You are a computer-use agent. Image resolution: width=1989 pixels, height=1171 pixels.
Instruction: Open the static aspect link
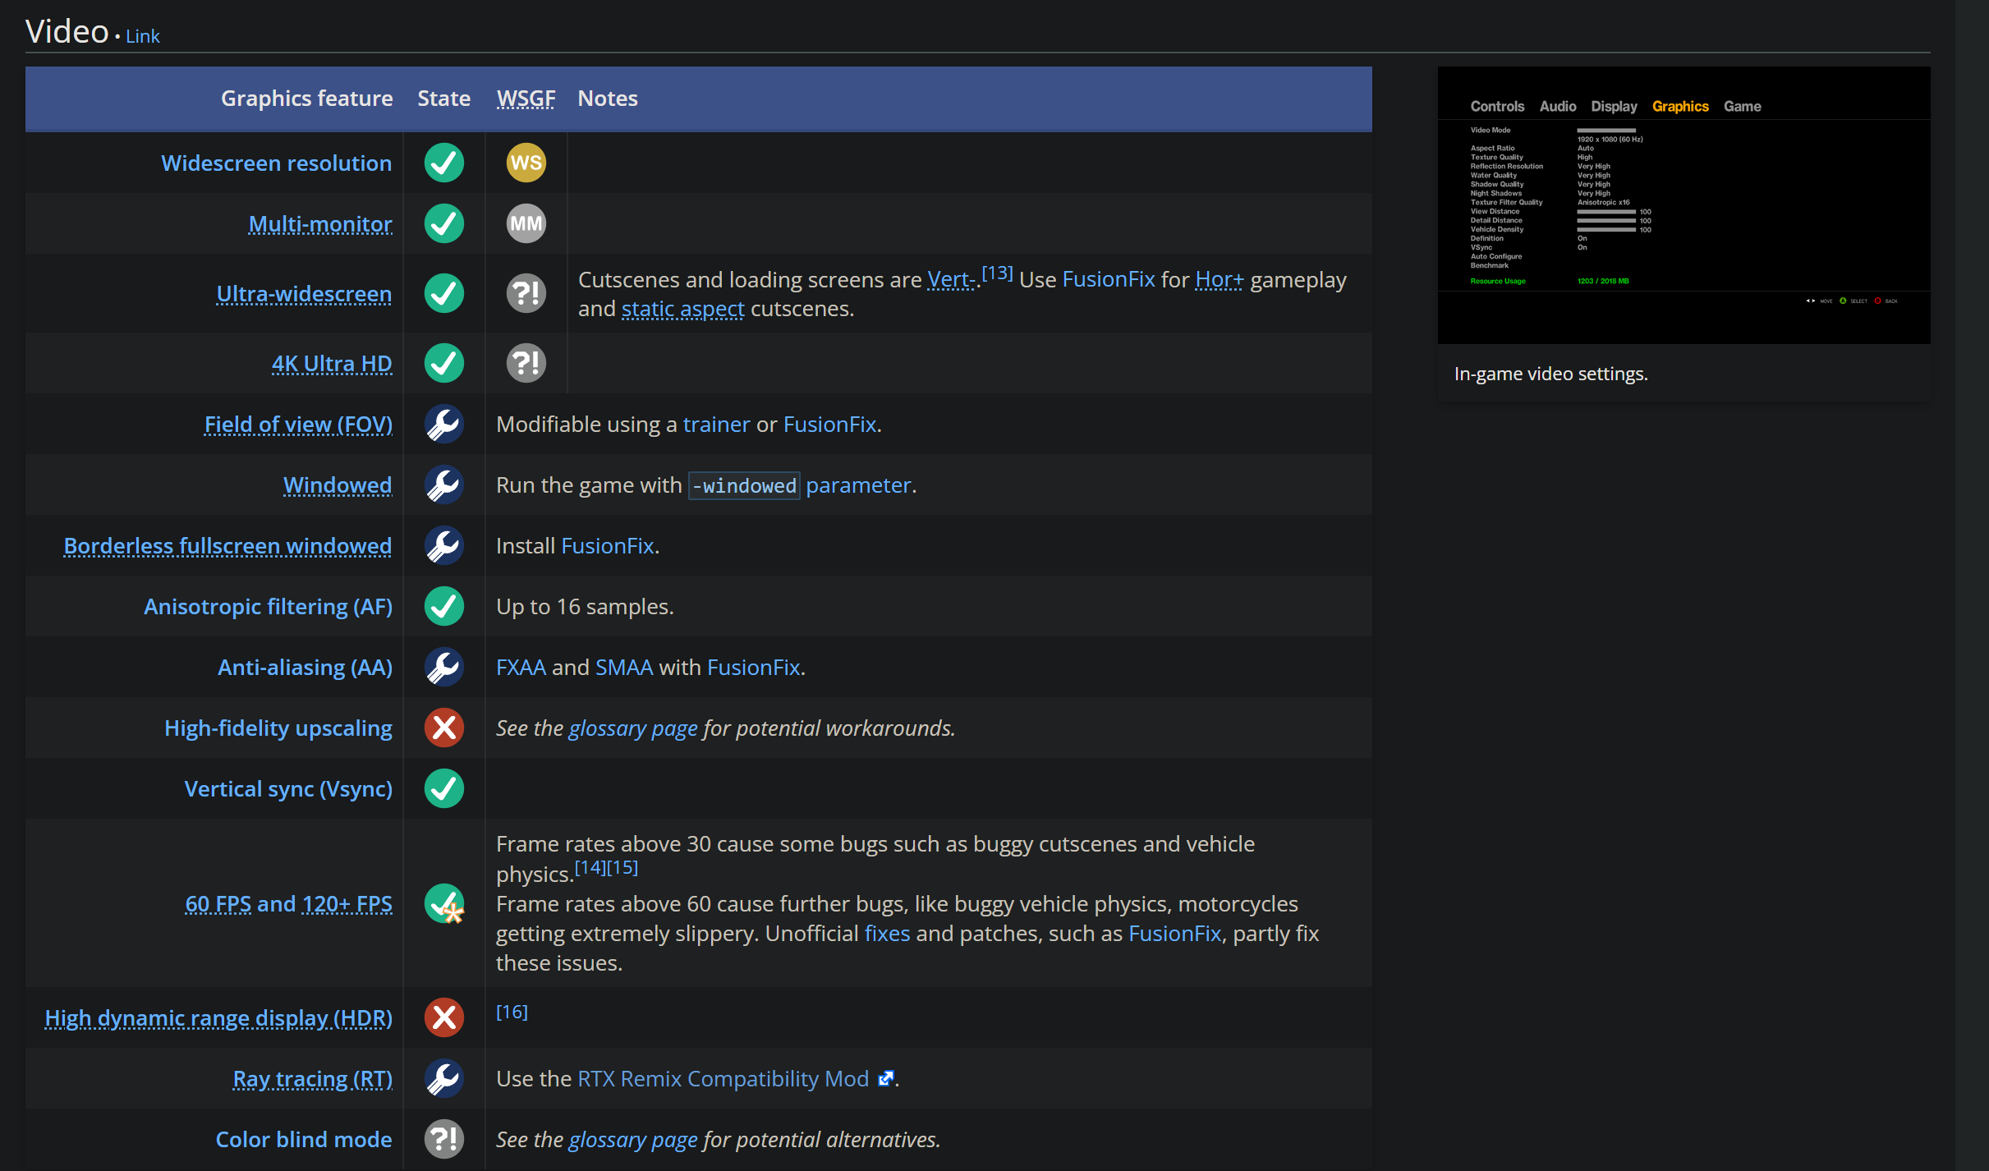[683, 308]
